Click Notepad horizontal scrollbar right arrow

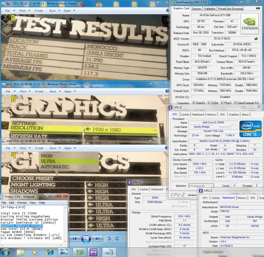point(62,245)
